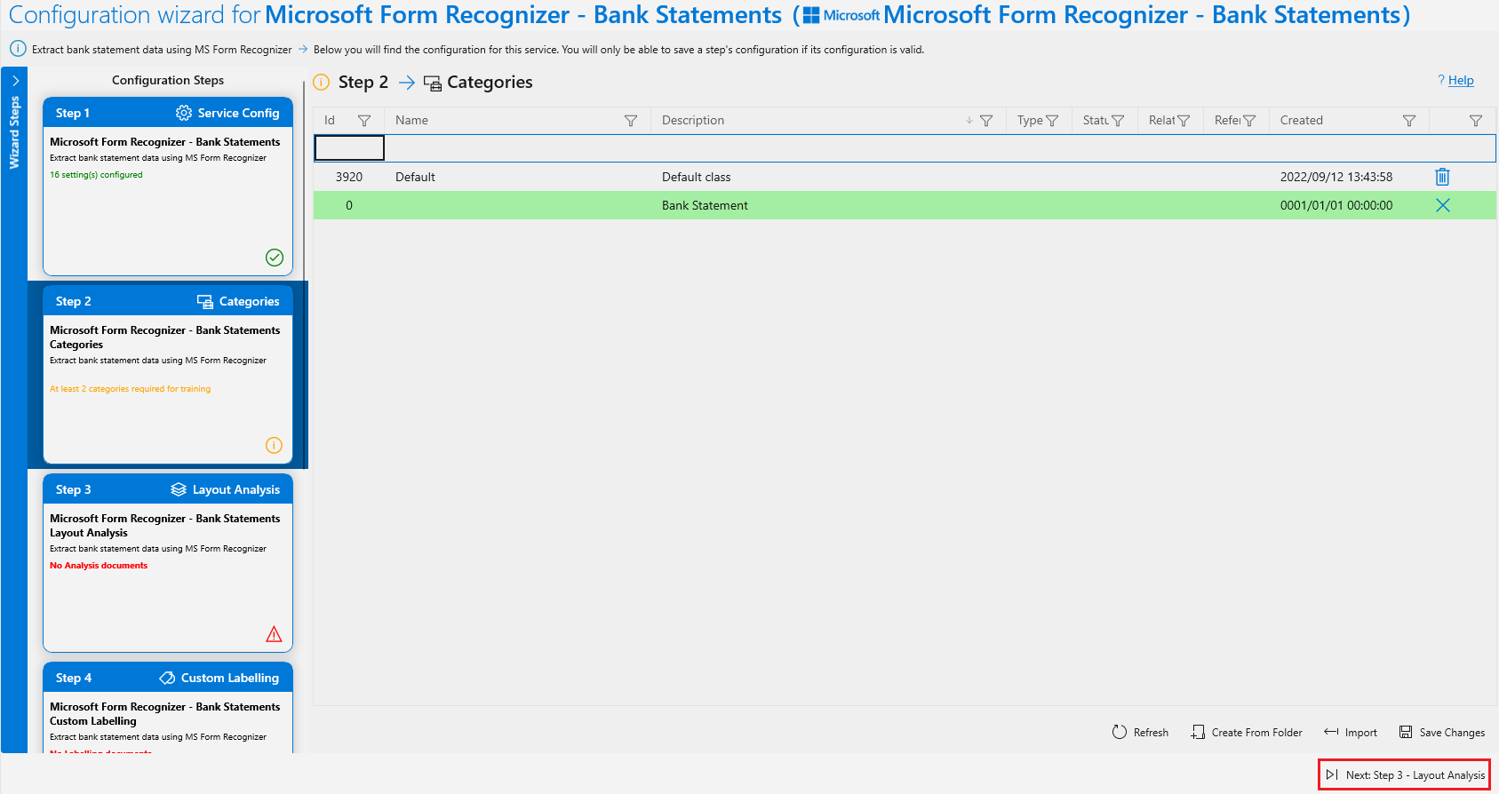Collapse the Wizard Steps side panel chevron
Image resolution: width=1499 pixels, height=794 pixels.
pos(15,81)
